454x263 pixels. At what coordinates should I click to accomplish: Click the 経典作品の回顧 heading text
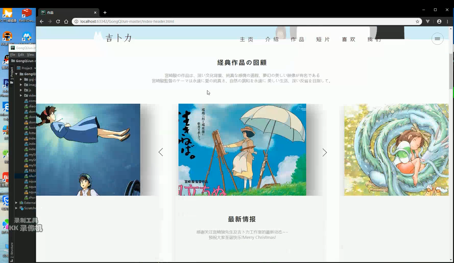pyautogui.click(x=242, y=63)
